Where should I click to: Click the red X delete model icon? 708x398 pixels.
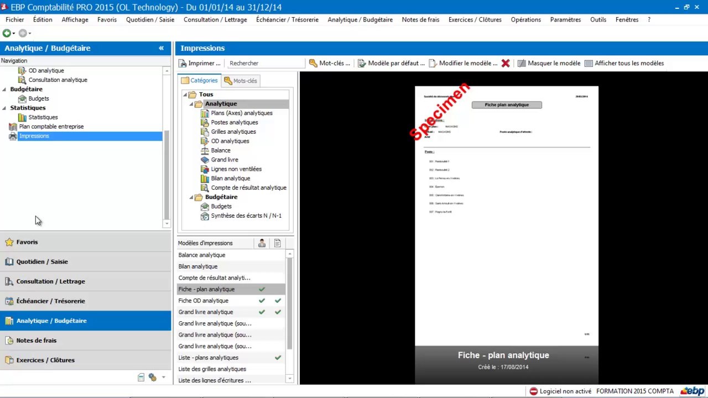coord(506,63)
